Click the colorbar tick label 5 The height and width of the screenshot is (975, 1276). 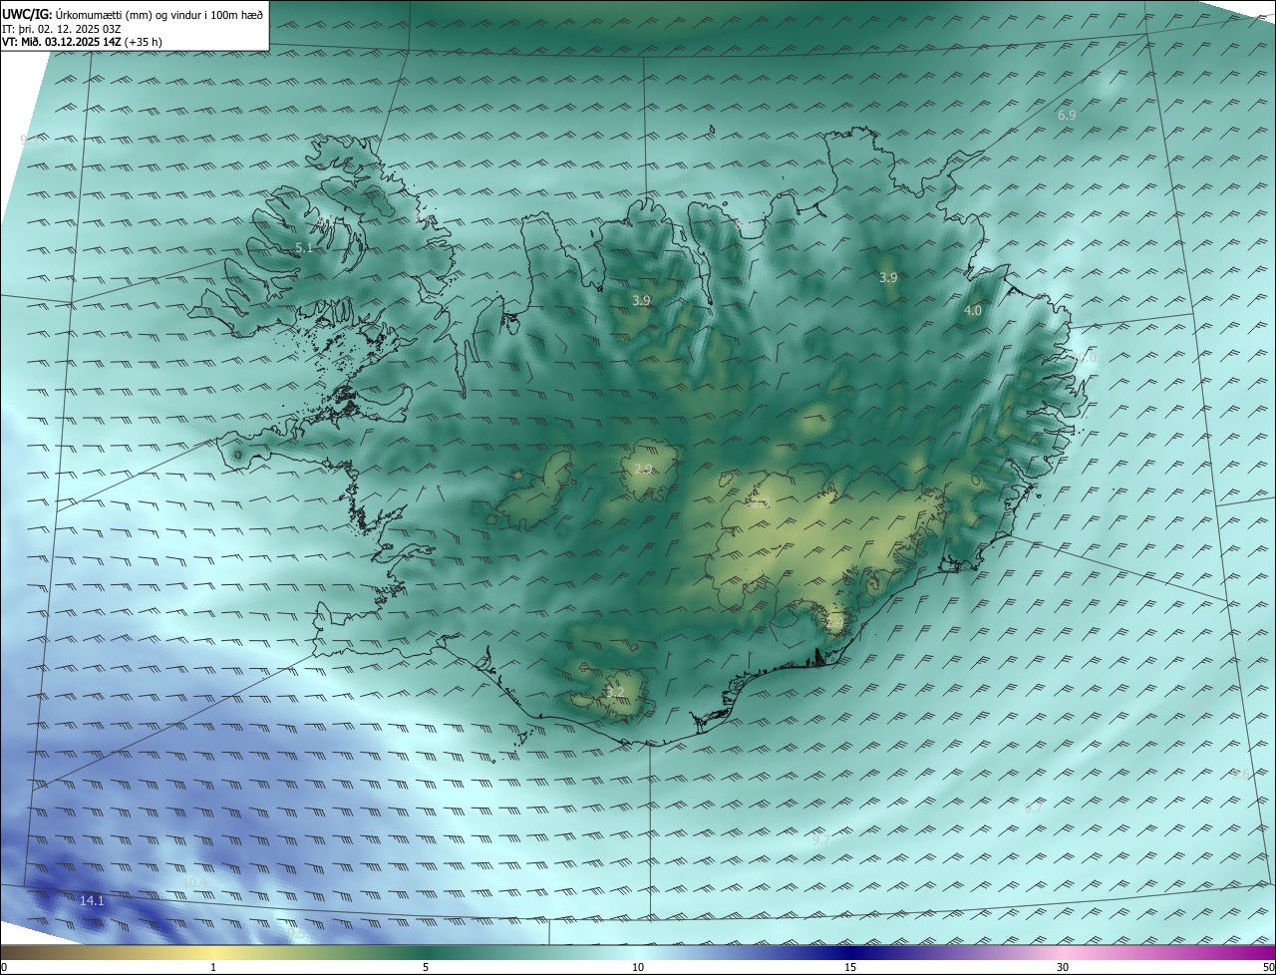point(426,967)
